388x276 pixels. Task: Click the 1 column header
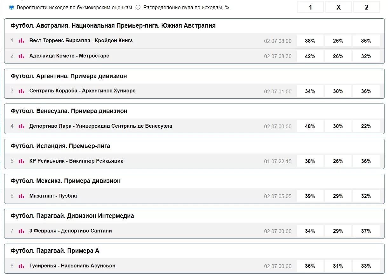[x=310, y=7]
